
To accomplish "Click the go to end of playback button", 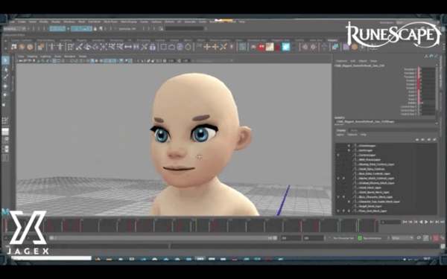I will [442, 222].
